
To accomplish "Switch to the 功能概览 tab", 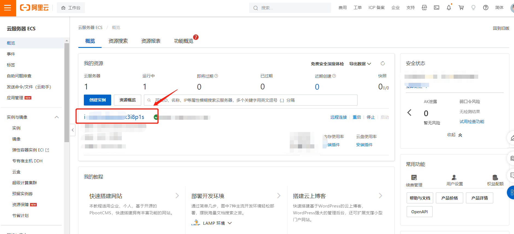I will click(184, 41).
